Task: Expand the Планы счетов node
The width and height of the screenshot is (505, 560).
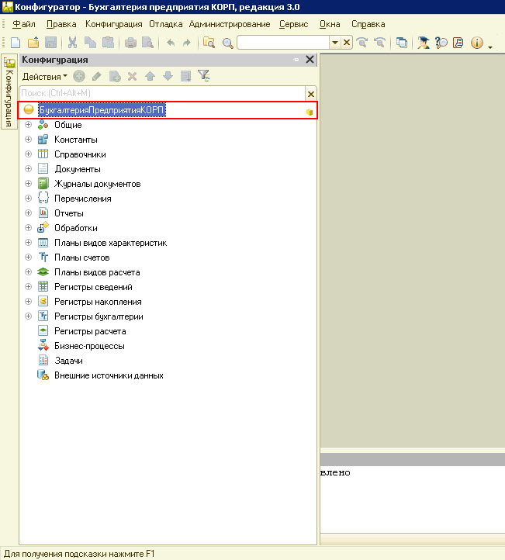Action: (28, 258)
